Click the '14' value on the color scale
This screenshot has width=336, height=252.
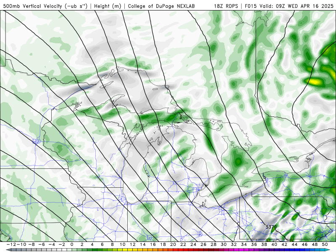(143, 244)
